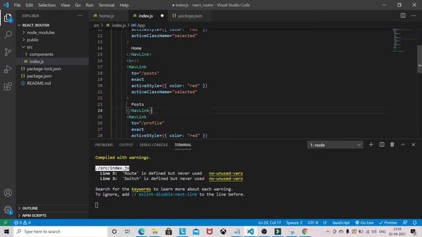Viewport: 422px width, 237px height.
Task: Click 'Ln 24, Col 17' in status bar
Action: (270, 223)
